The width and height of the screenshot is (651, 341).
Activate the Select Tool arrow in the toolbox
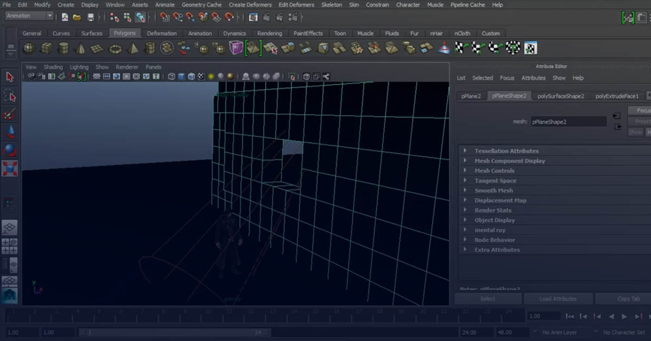[x=9, y=77]
